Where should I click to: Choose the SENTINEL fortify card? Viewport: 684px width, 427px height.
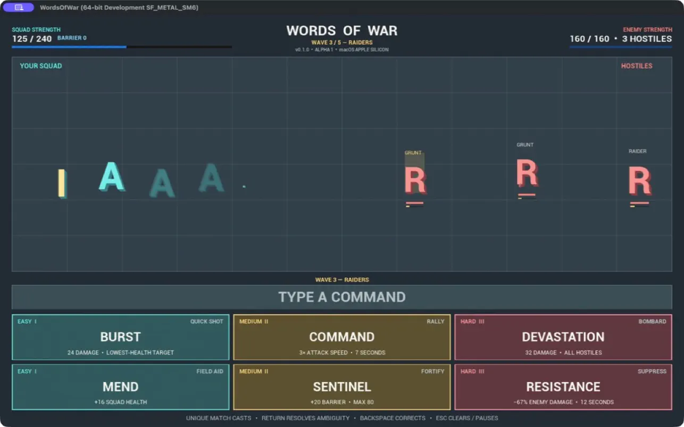(342, 387)
